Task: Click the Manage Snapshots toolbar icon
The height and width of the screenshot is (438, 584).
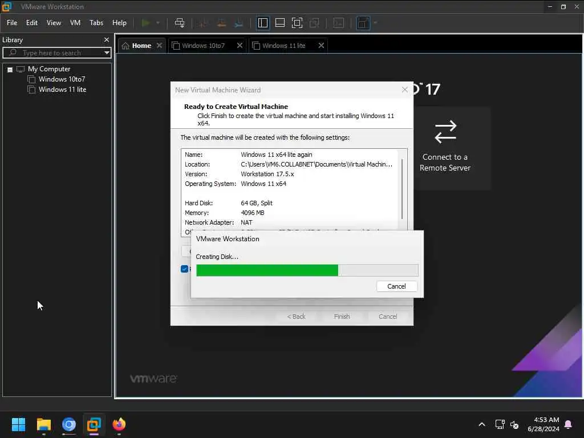Action: 239,23
